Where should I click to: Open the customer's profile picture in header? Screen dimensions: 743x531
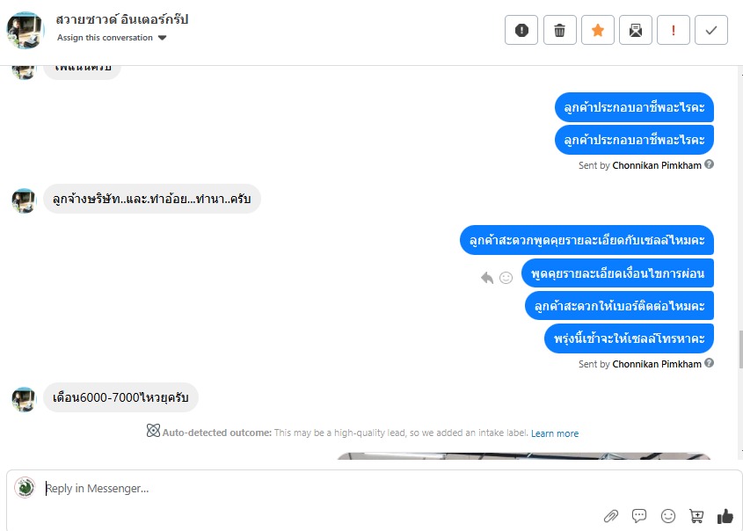[x=25, y=30]
